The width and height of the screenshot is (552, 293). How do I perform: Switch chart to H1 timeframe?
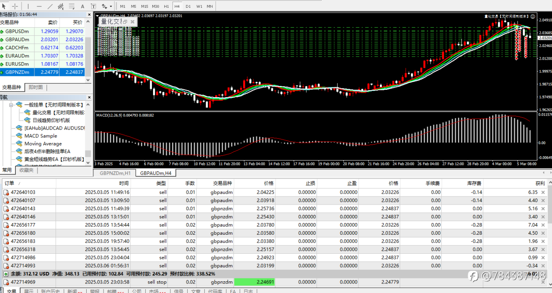[166, 6]
